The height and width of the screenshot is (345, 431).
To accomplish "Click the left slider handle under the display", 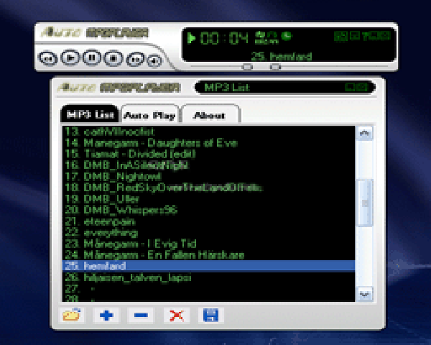I will (247, 67).
